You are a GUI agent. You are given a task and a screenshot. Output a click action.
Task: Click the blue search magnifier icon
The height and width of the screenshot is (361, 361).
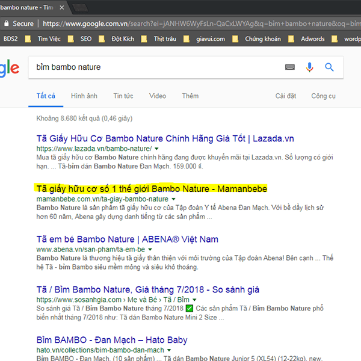pos(329,67)
